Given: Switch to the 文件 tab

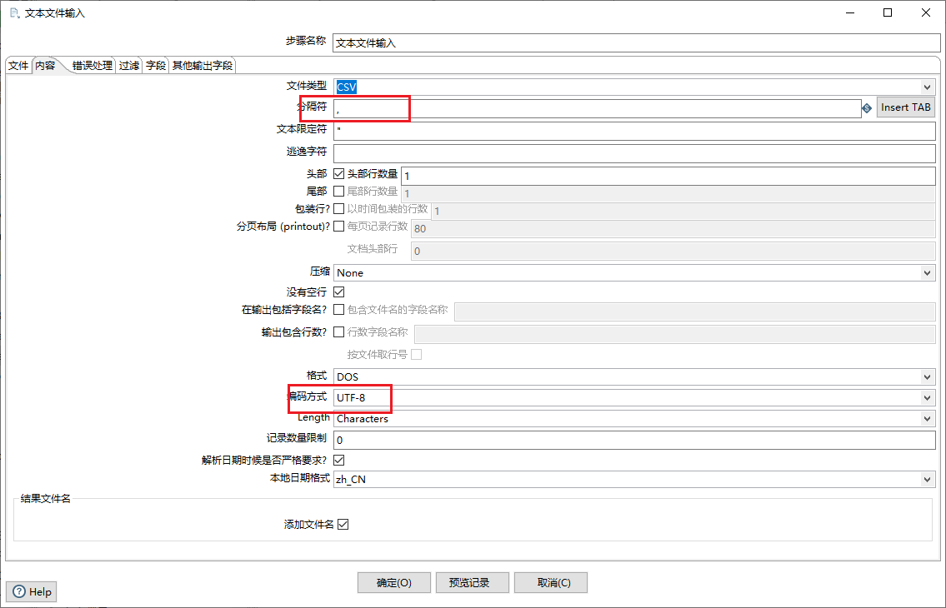Looking at the screenshot, I should (x=18, y=66).
